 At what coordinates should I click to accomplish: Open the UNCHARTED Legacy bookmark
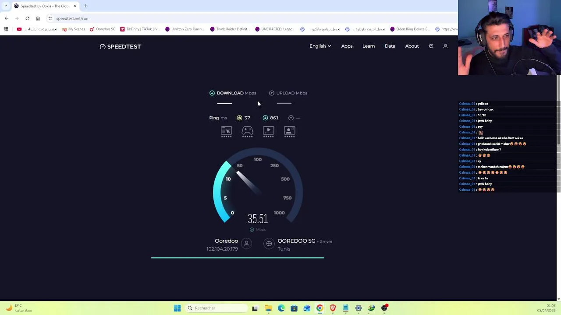[275, 29]
